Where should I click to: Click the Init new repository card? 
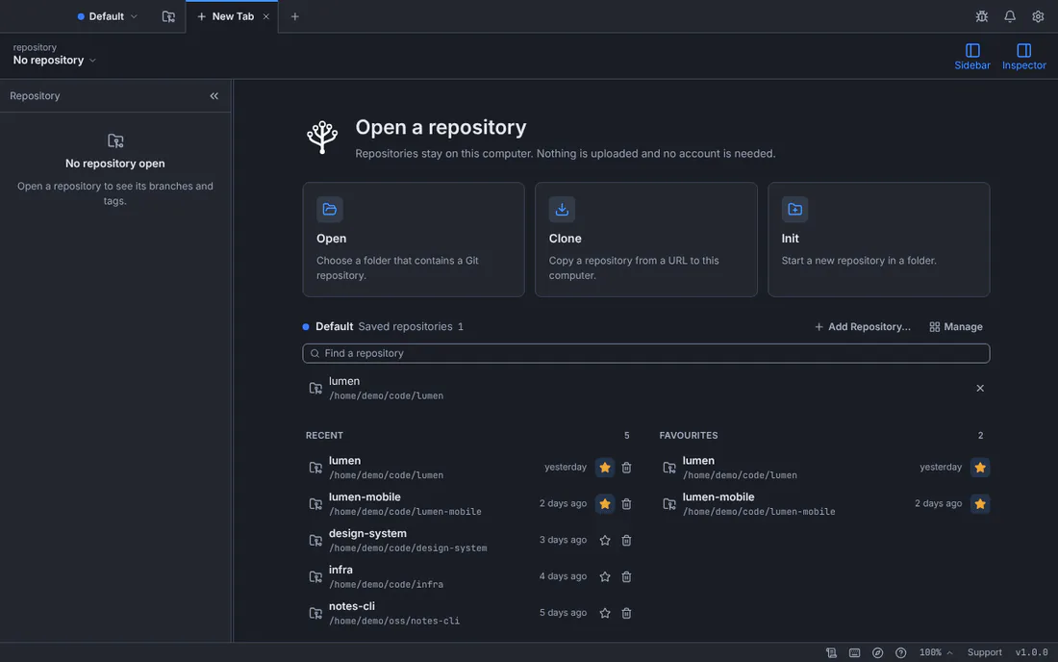pos(878,239)
